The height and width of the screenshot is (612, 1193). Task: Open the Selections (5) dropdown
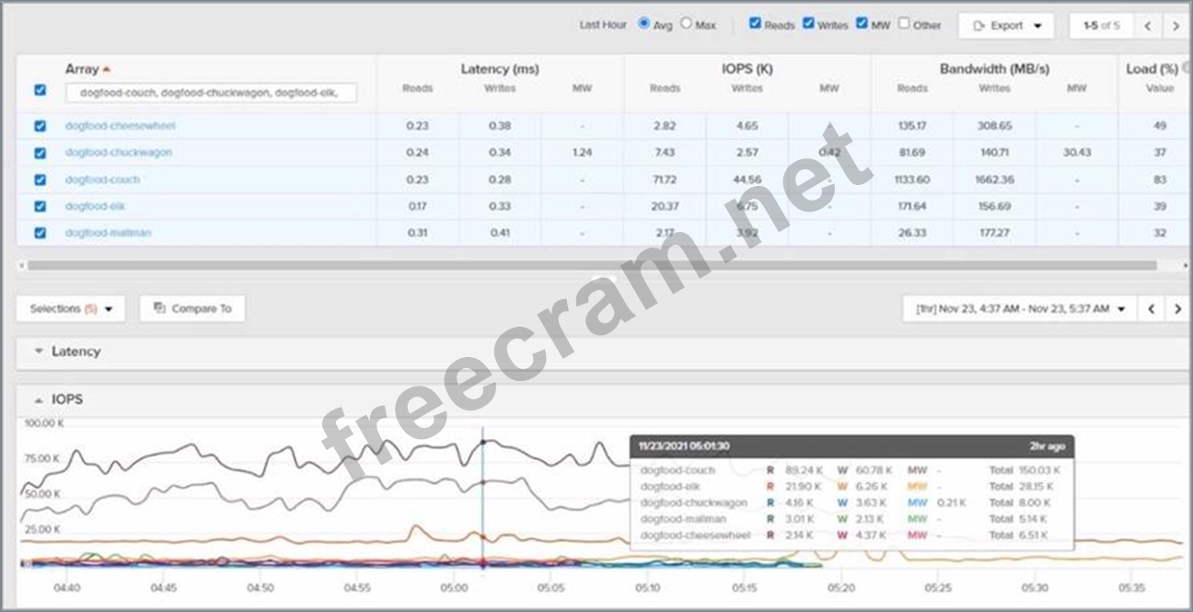70,309
